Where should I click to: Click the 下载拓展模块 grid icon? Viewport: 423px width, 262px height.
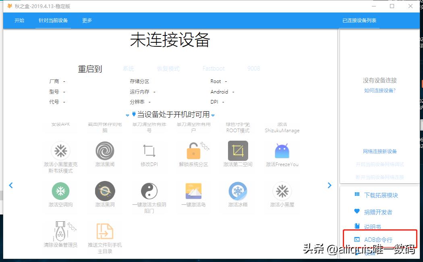pos(357,195)
